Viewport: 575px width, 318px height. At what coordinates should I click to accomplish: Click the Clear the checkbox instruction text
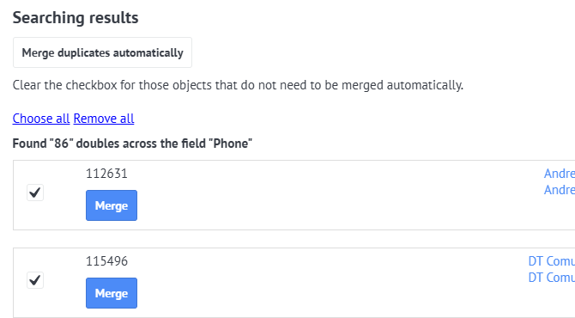pyautogui.click(x=238, y=85)
